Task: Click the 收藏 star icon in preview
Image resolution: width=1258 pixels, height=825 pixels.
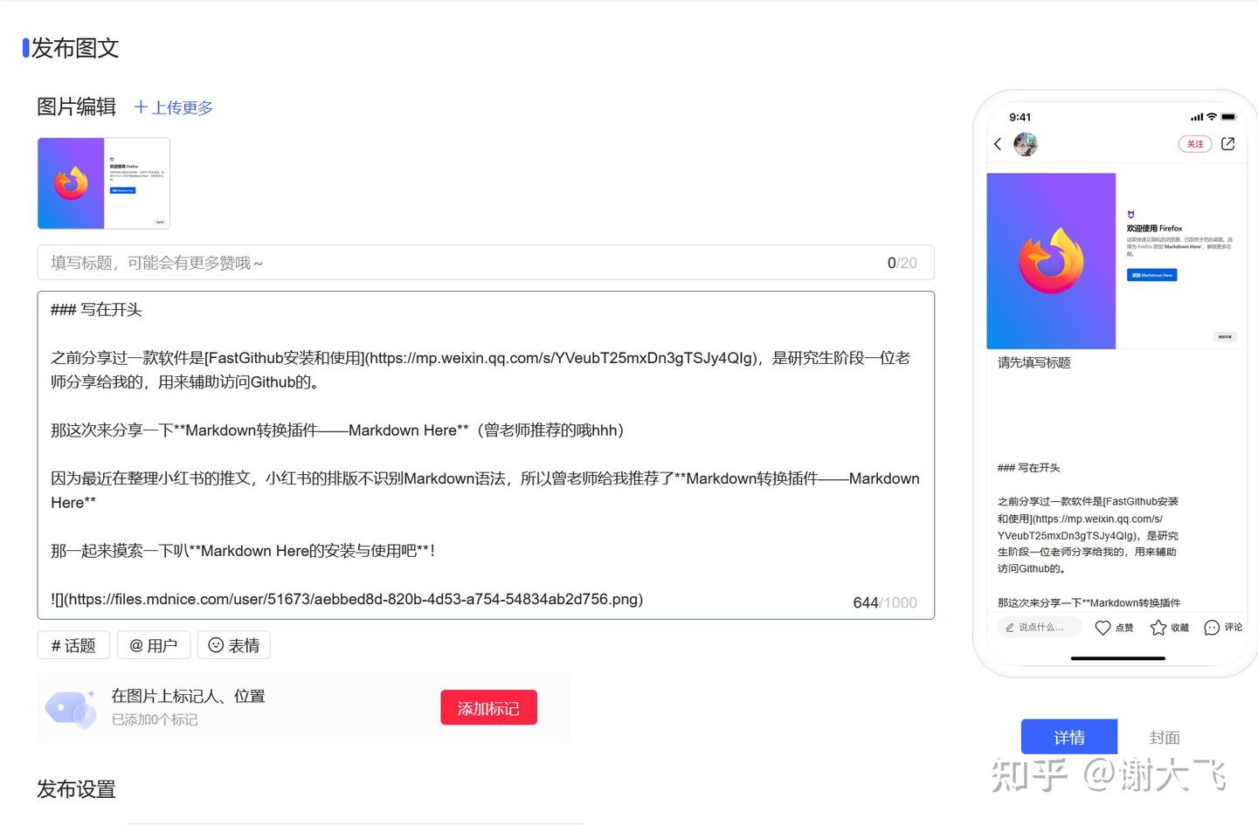Action: (x=1158, y=627)
